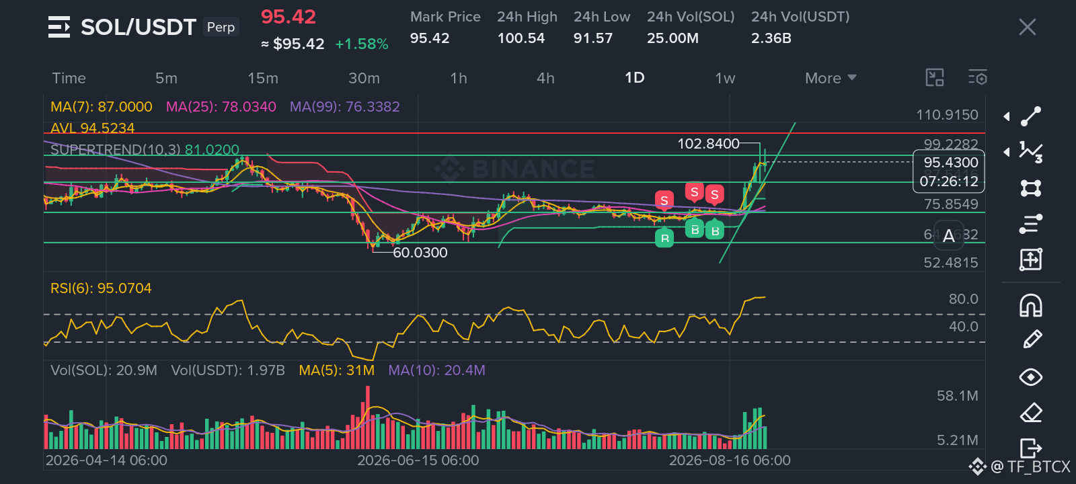Screen dimensions: 1076x484
Task: Click the +1.58% change value
Action: pos(362,44)
